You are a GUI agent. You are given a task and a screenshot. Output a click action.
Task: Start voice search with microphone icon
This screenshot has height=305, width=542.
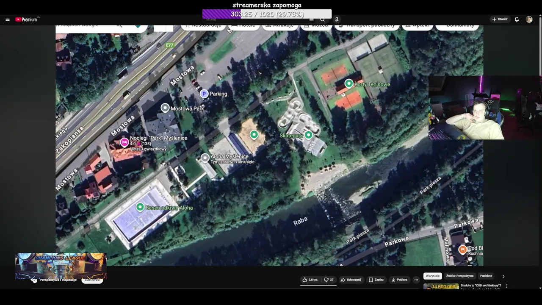[337, 19]
